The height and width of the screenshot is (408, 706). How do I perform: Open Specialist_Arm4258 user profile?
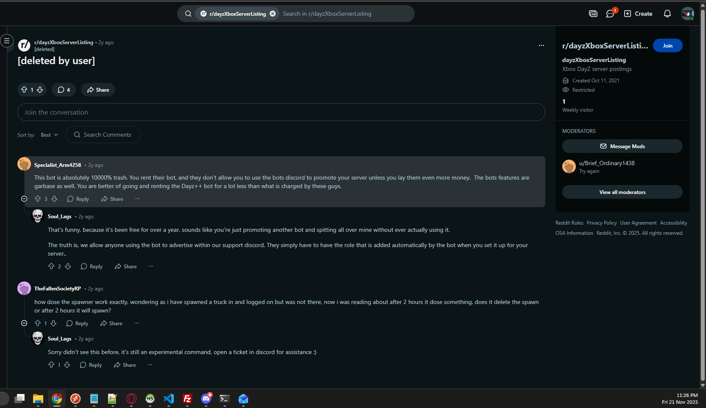(x=58, y=165)
